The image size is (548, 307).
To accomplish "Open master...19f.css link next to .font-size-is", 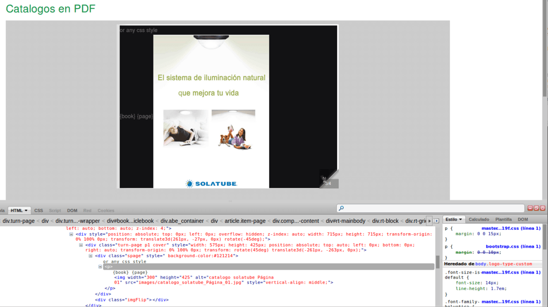I will click(511, 273).
